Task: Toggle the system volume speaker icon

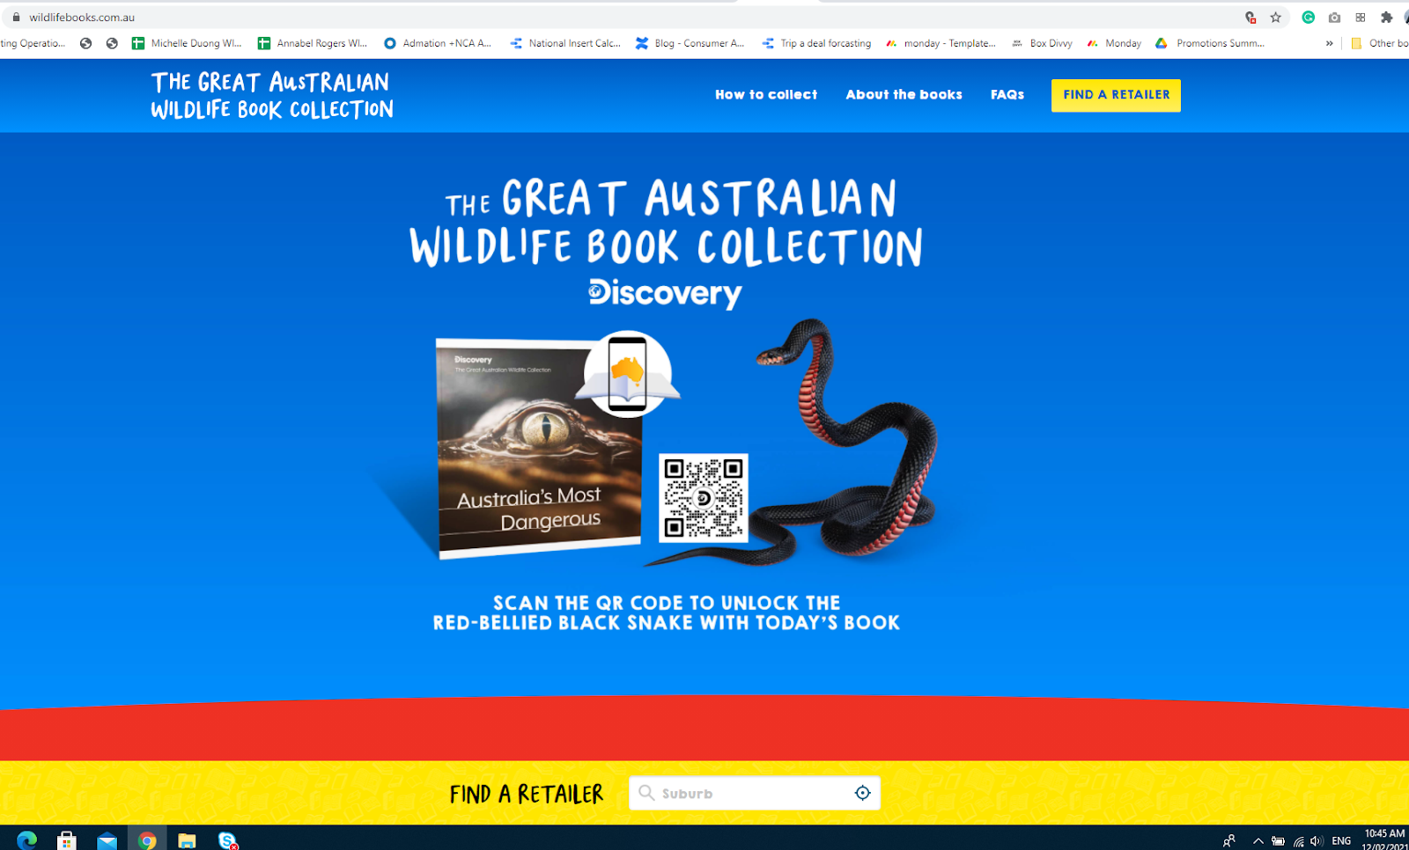Action: (1317, 841)
